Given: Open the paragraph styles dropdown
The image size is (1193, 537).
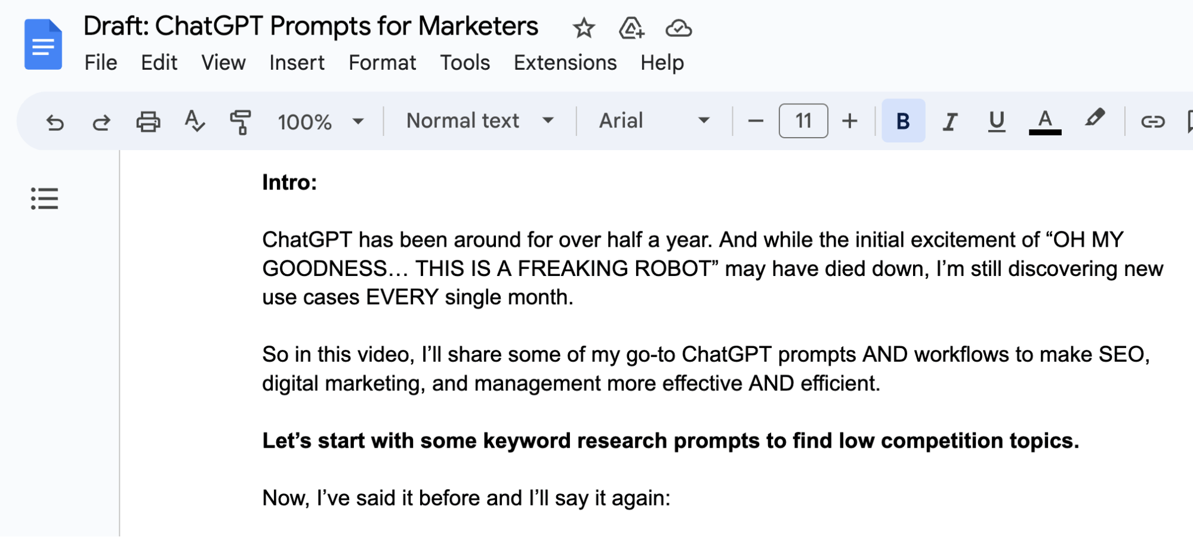Looking at the screenshot, I should (x=479, y=120).
